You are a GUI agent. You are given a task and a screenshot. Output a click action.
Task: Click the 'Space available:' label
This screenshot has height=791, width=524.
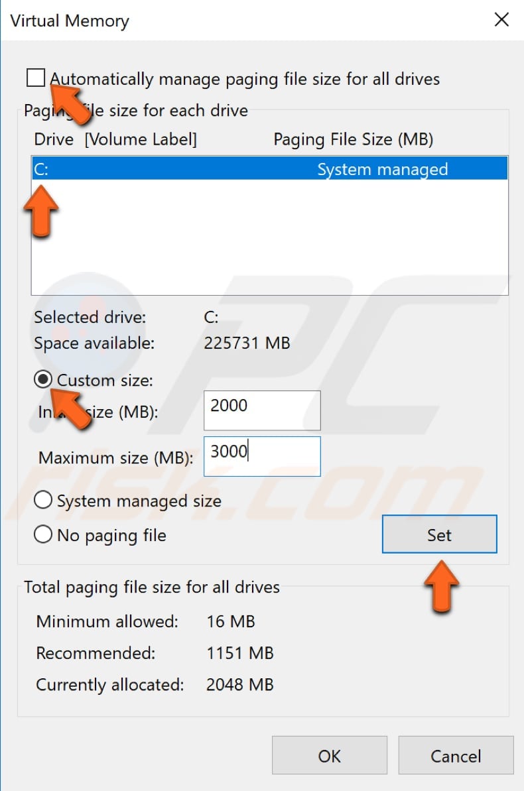coord(94,343)
